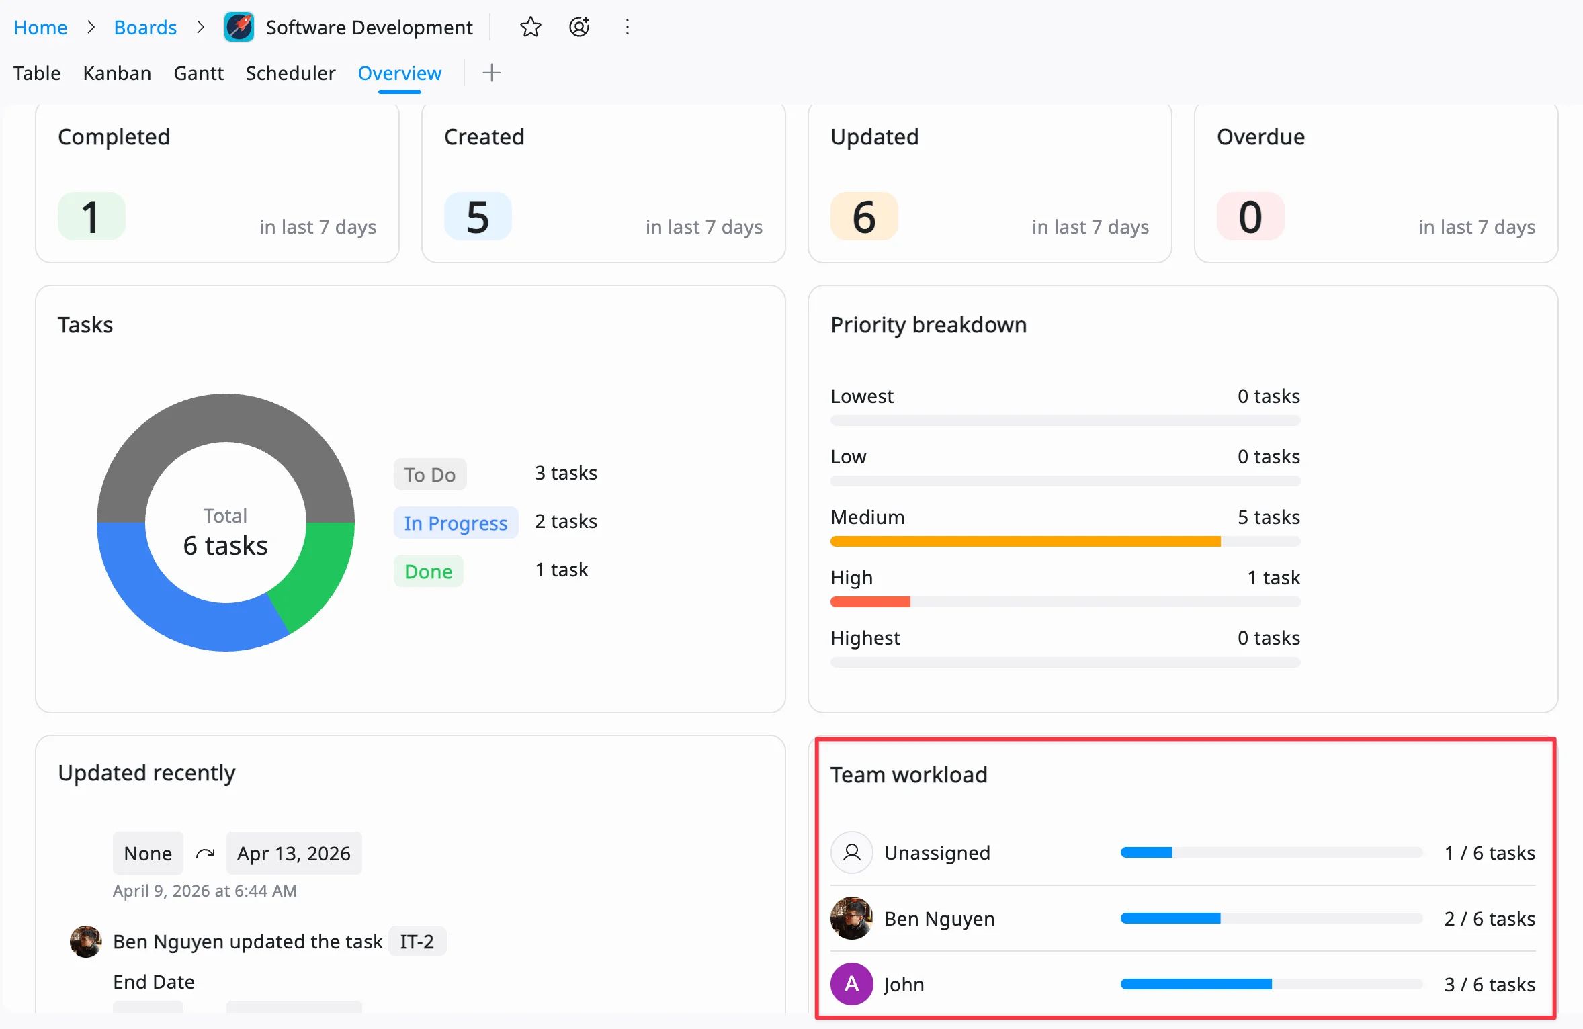The width and height of the screenshot is (1583, 1029).
Task: Click '2 / 6 tasks' for Ben Nguyen
Action: coord(1490,919)
